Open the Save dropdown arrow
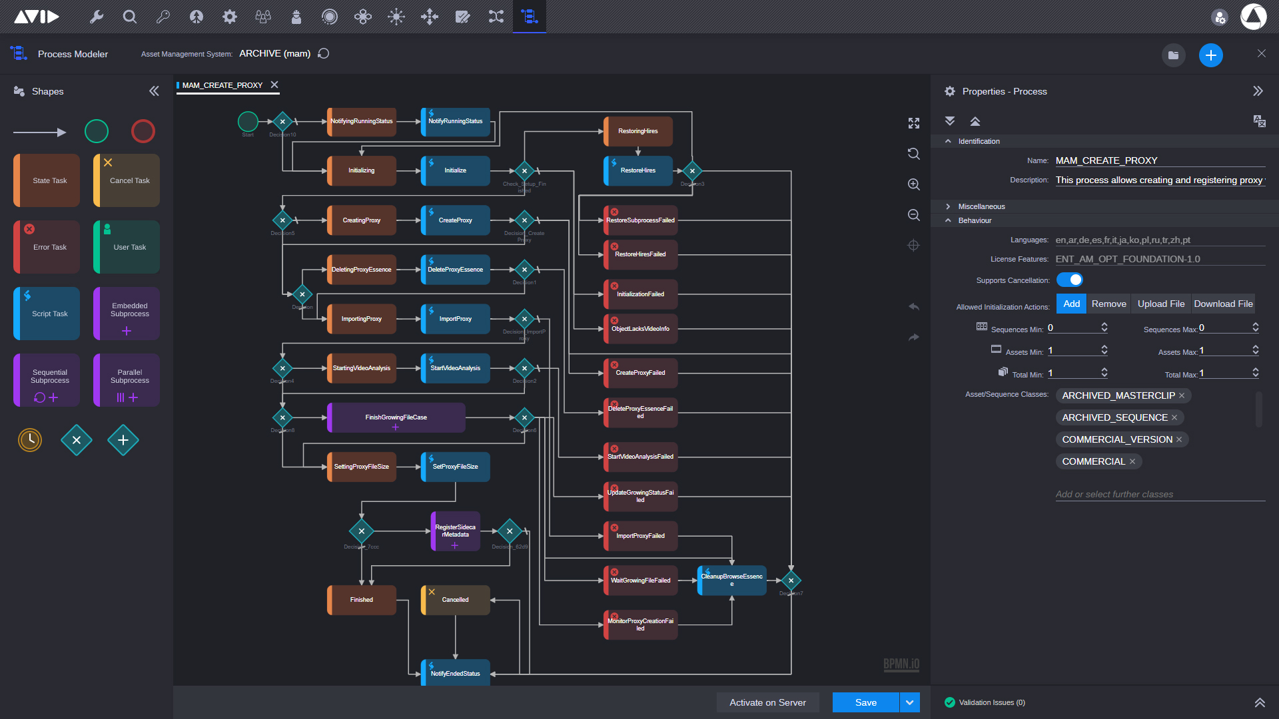Screen dimensions: 1279x719 (x=910, y=702)
